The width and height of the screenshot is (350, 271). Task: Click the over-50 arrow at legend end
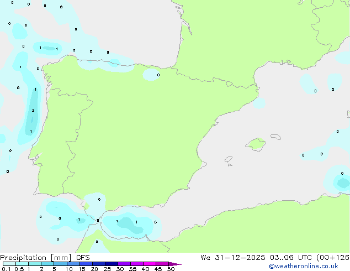coord(175,264)
